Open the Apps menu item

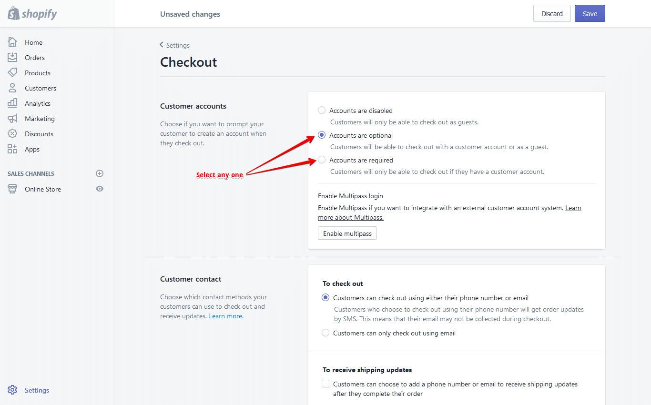32,149
